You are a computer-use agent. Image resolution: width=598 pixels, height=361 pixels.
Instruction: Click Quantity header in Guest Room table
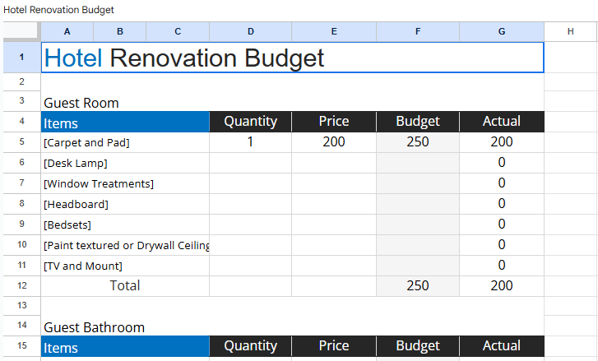pos(250,122)
